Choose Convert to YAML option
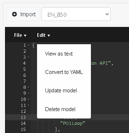The image size is (129, 133). point(64,72)
